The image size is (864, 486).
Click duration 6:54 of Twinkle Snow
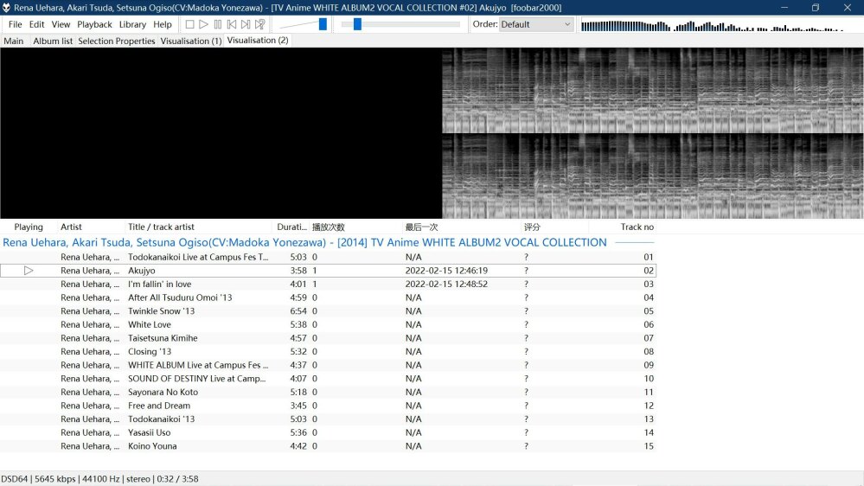[x=298, y=311]
